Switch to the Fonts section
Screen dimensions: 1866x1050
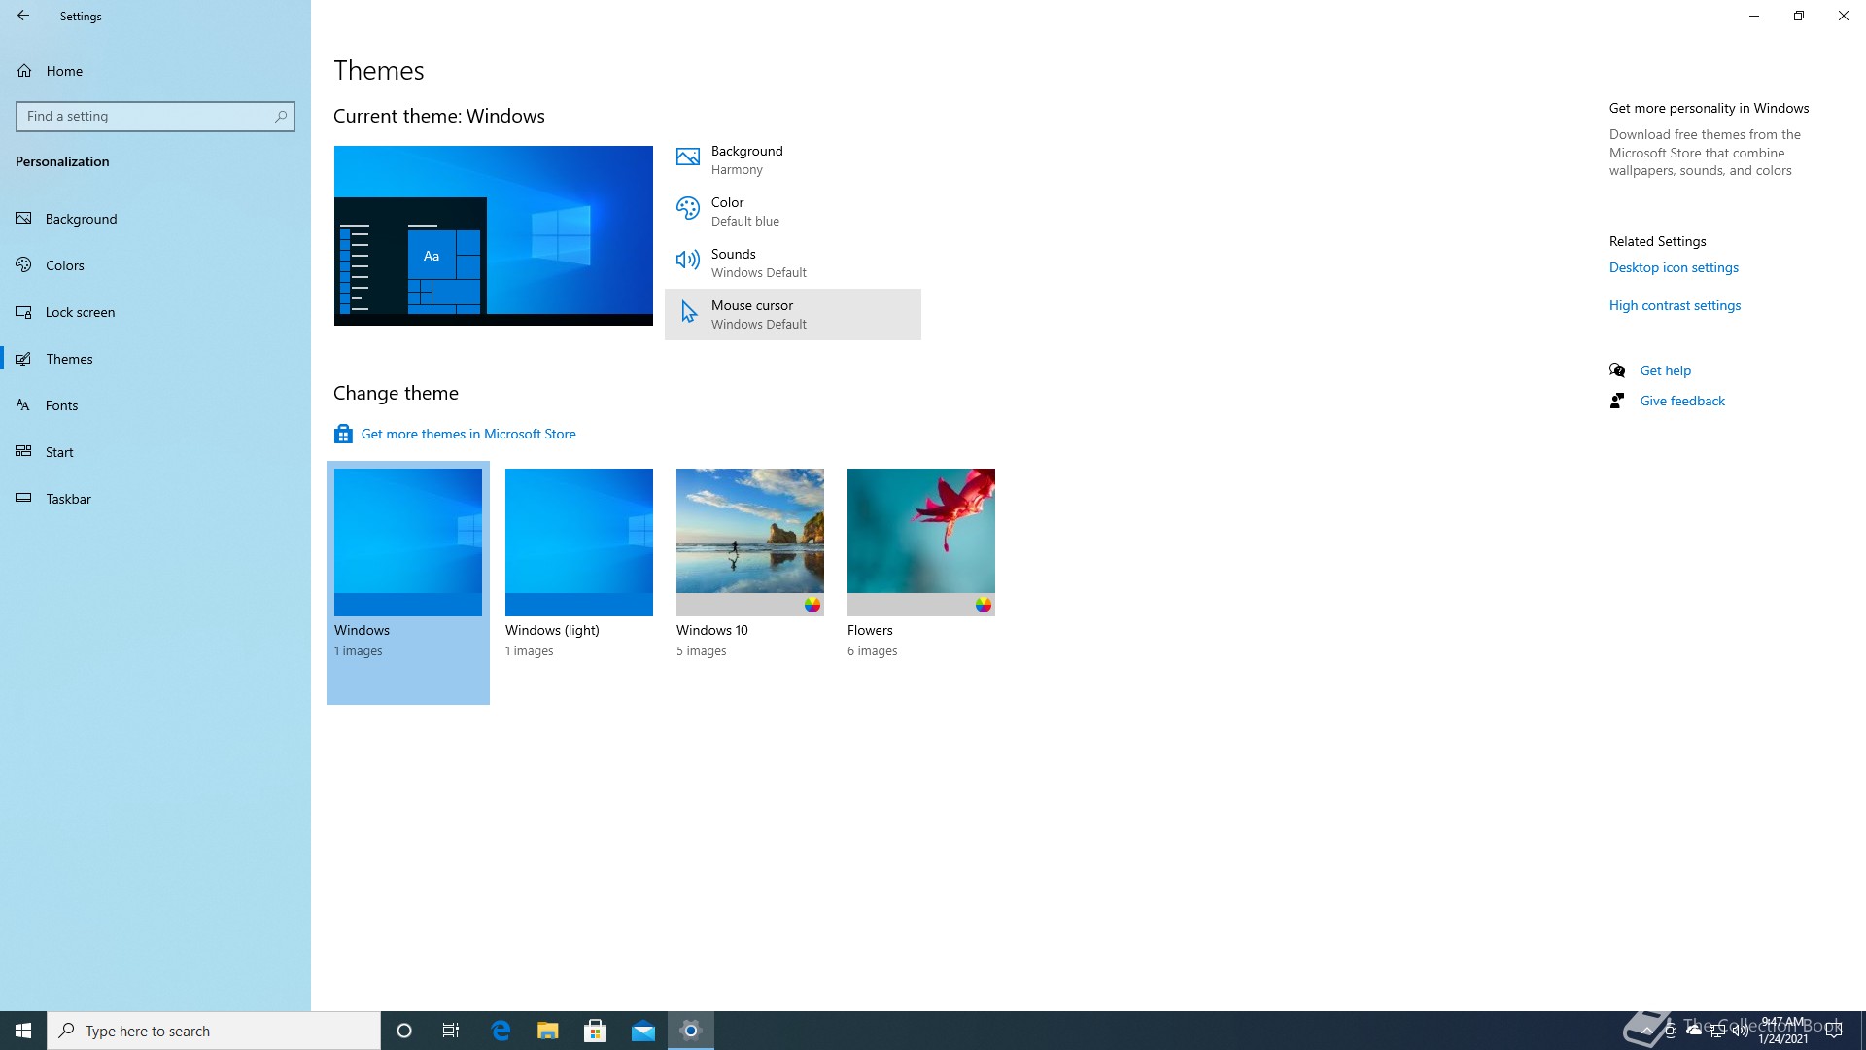pyautogui.click(x=61, y=405)
